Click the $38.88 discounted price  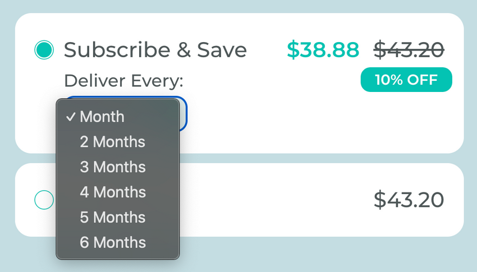click(323, 50)
